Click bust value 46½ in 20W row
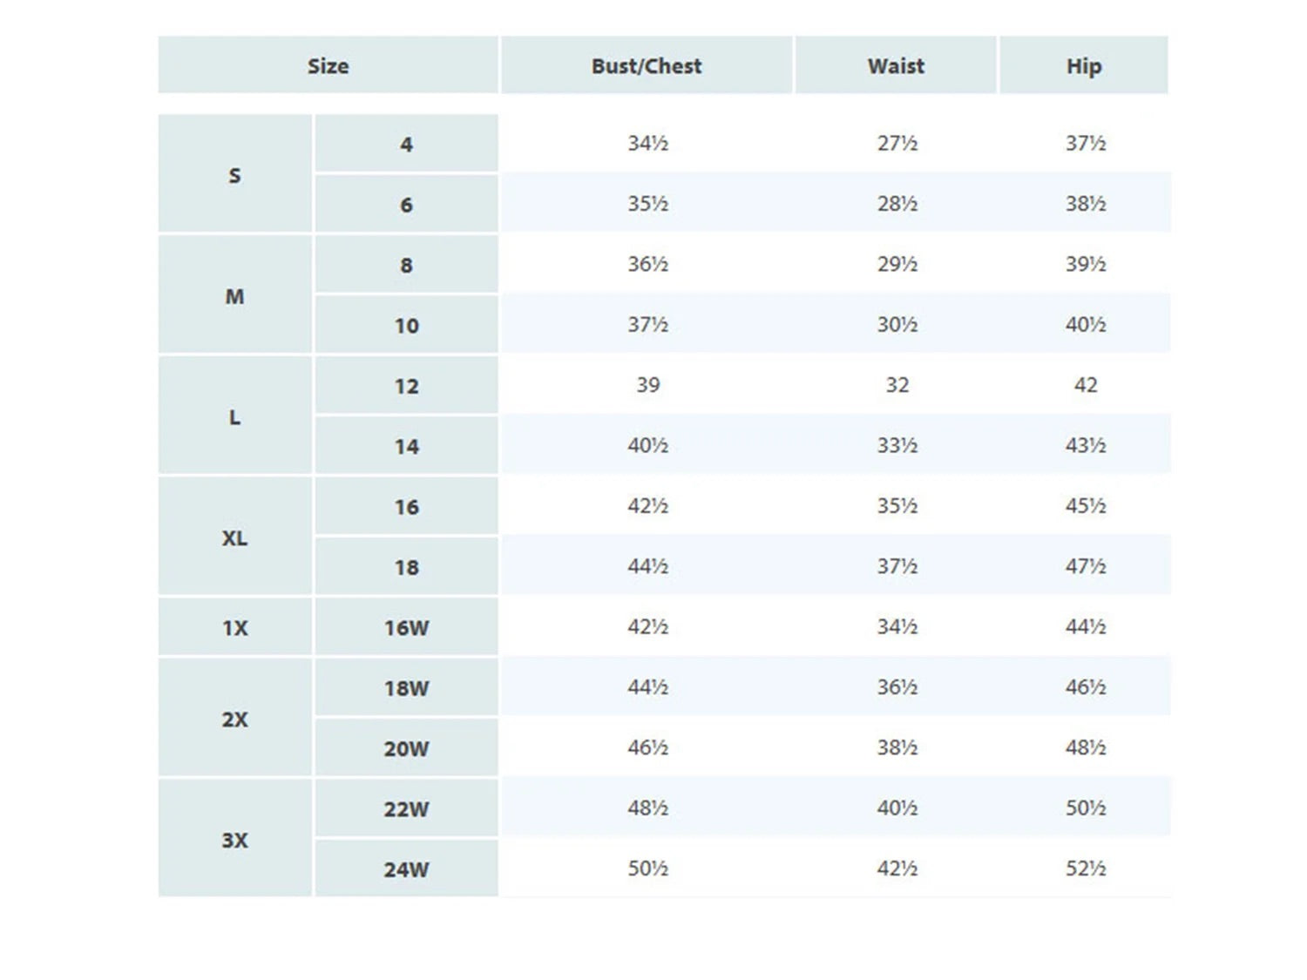Viewport: 1307px width, 980px height. tap(648, 747)
